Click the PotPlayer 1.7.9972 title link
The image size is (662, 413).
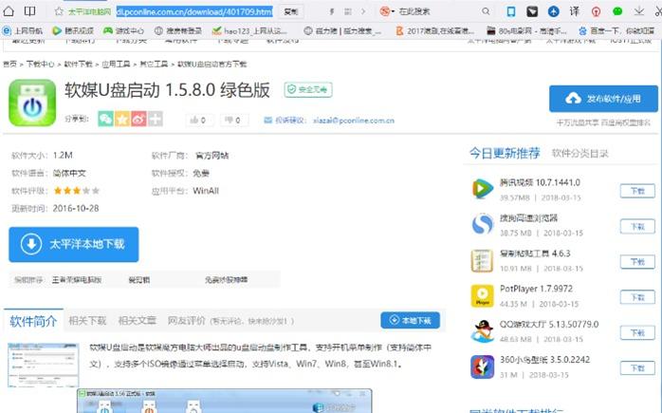tap(536, 289)
